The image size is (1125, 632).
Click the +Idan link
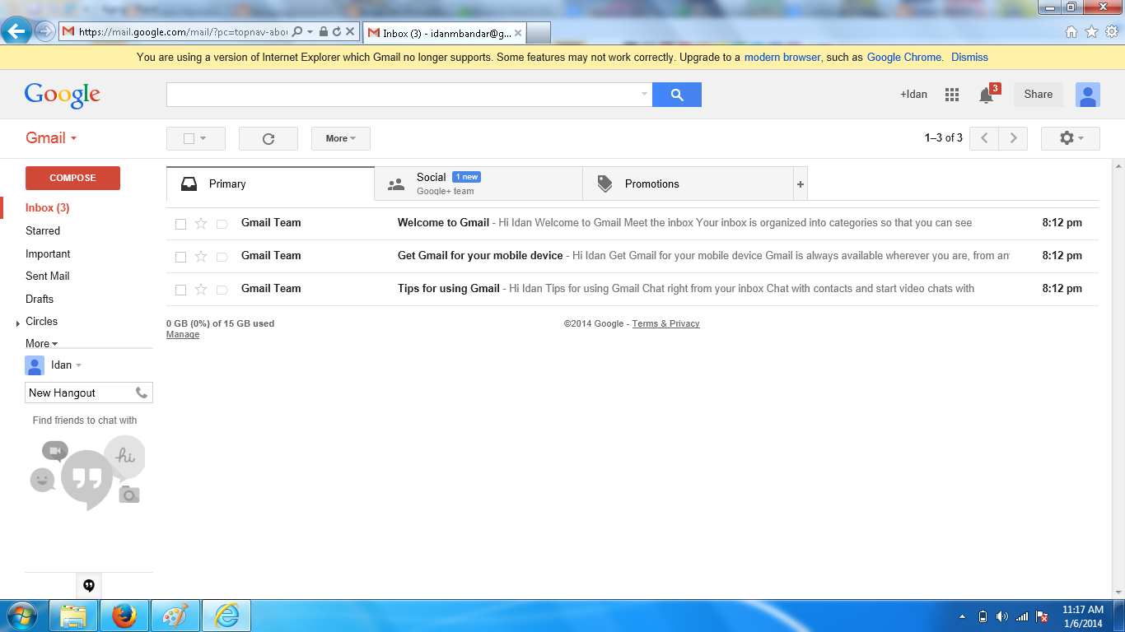point(913,95)
